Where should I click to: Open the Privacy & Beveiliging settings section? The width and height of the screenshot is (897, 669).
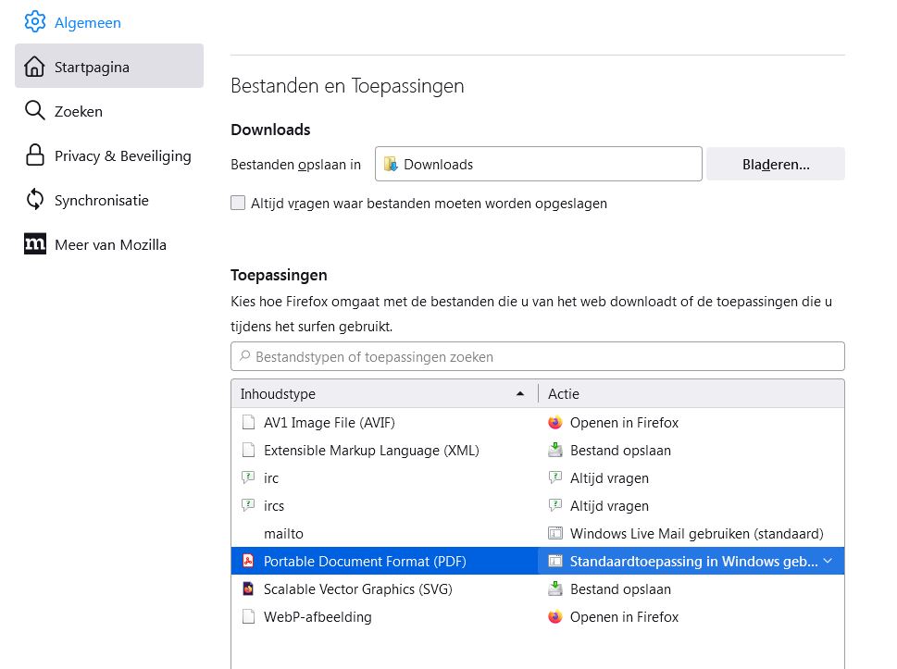tap(122, 155)
